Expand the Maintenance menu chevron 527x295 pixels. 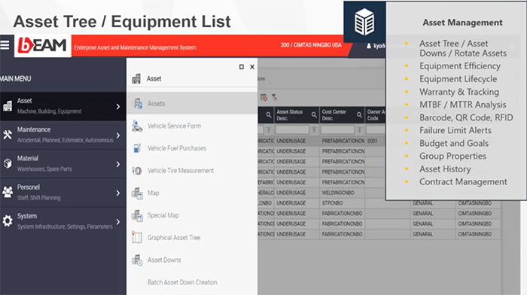pos(118,135)
